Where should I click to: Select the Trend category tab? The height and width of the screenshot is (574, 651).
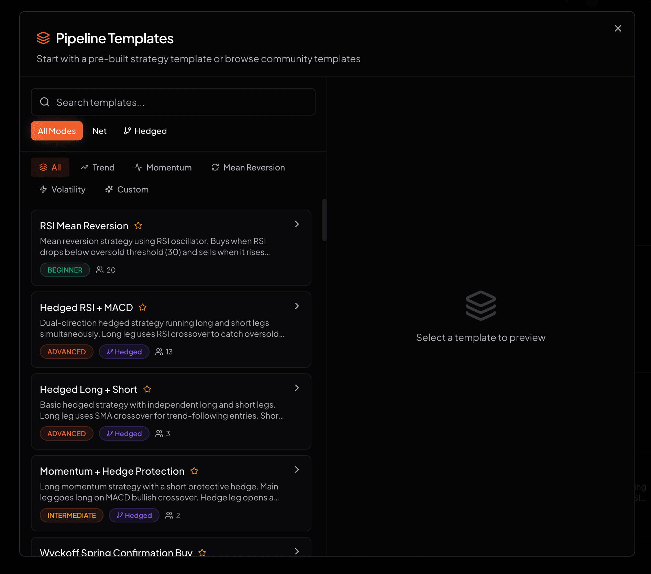98,167
